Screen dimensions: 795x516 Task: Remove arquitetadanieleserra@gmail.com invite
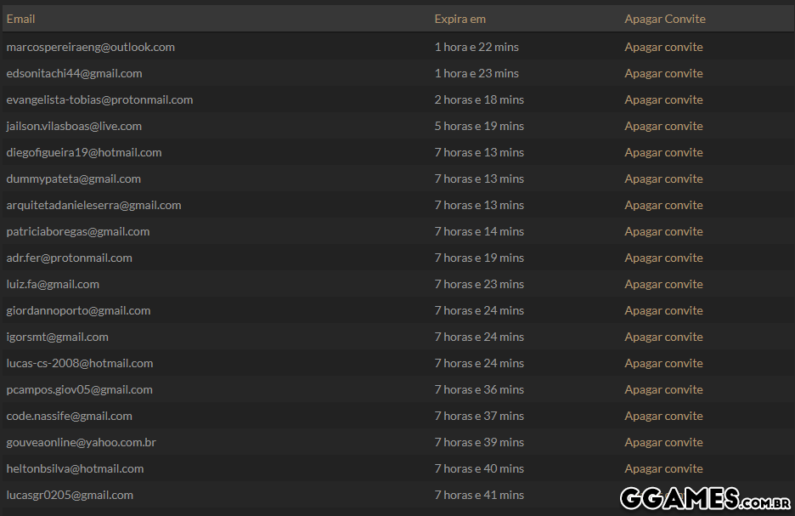point(663,205)
